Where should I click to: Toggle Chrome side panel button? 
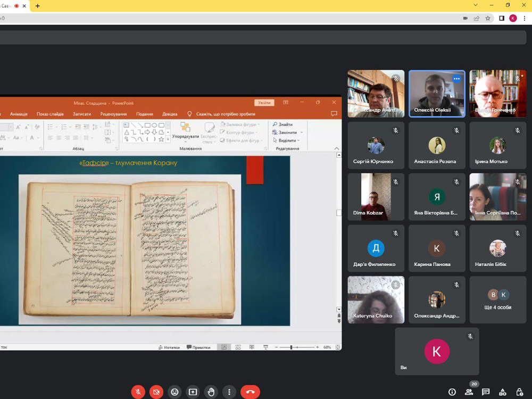click(501, 18)
